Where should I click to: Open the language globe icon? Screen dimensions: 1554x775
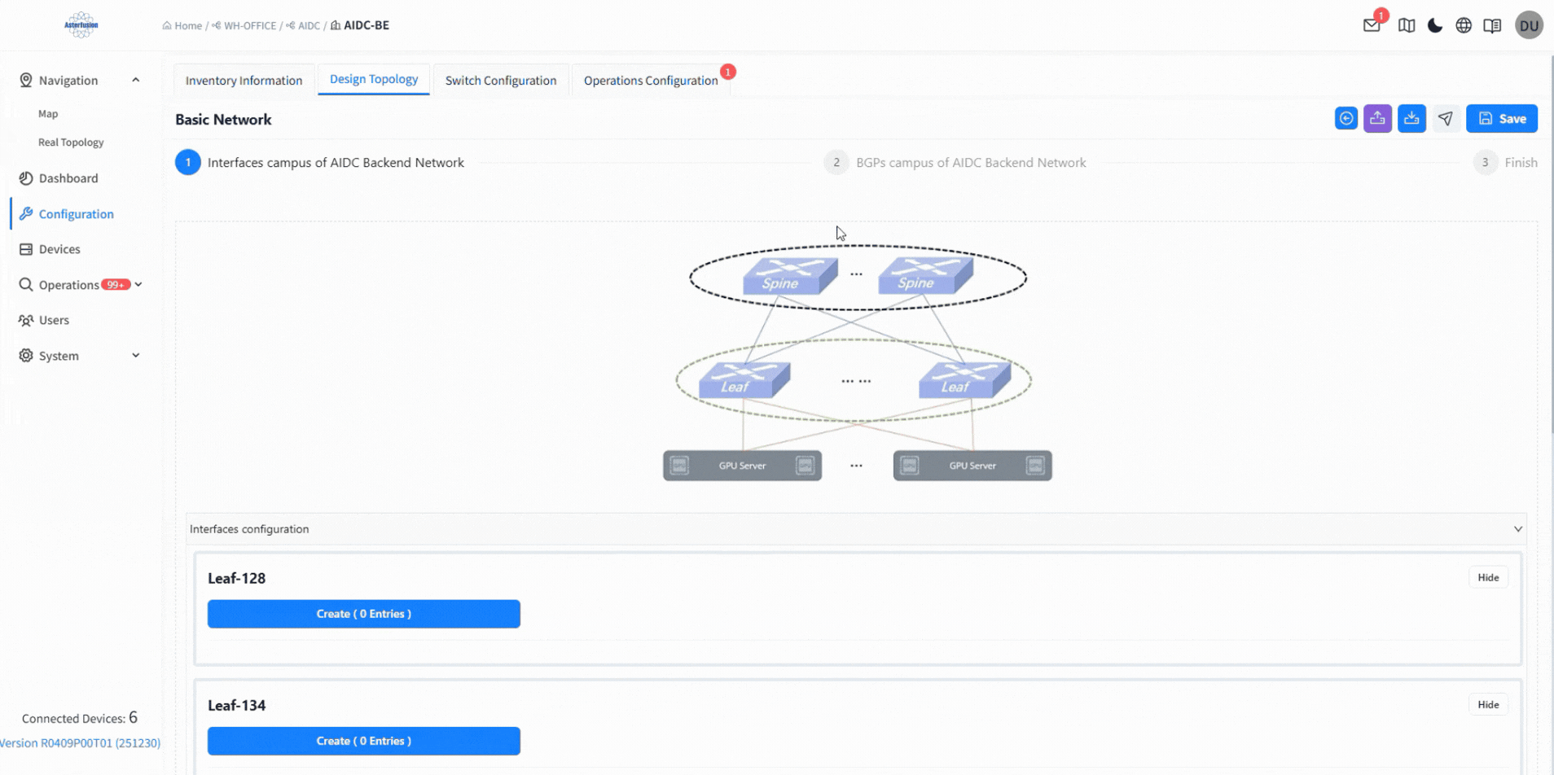pos(1464,25)
